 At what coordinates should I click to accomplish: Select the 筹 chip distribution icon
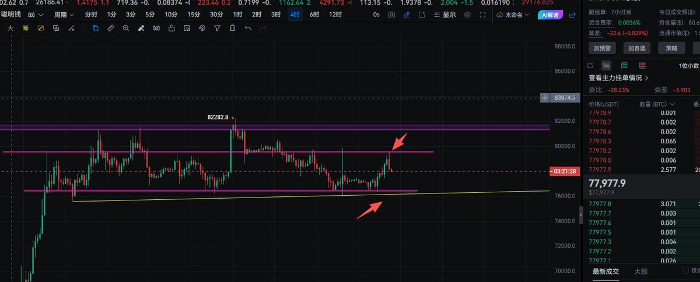pos(25,27)
